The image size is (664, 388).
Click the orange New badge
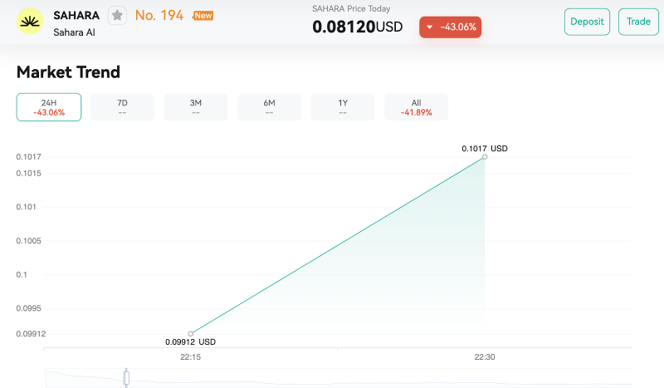[x=203, y=15]
